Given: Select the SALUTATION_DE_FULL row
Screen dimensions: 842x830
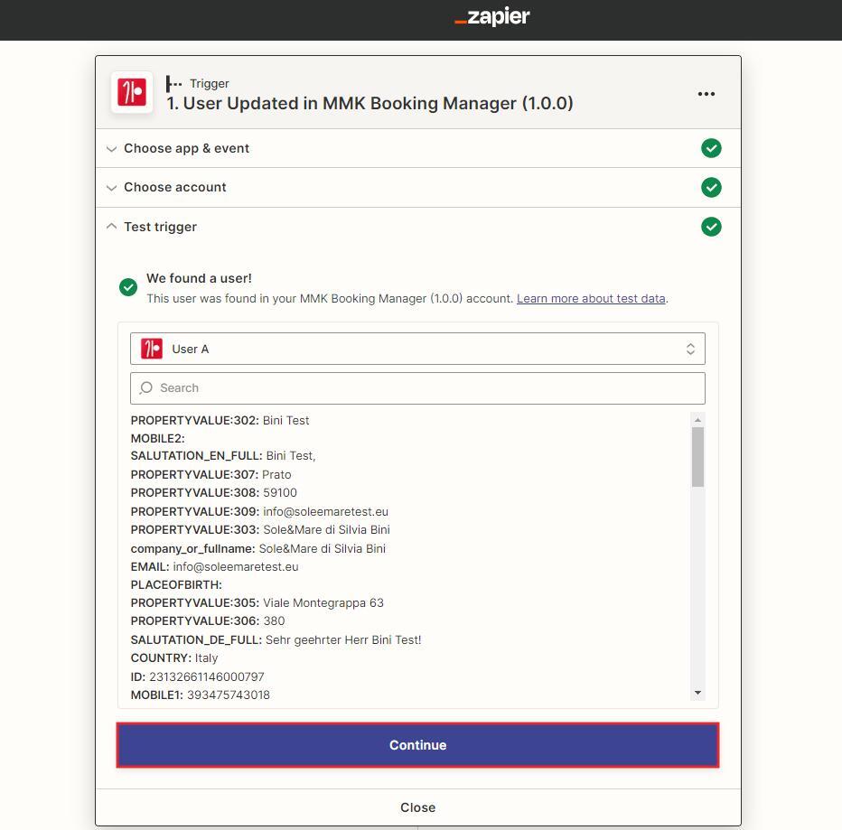Looking at the screenshot, I should click(x=276, y=640).
